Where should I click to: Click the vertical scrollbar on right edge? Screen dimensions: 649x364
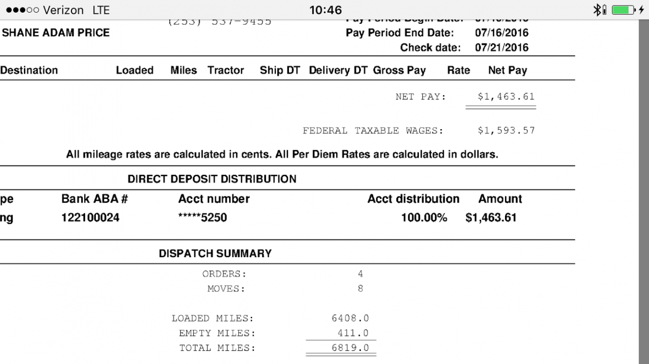point(642,192)
